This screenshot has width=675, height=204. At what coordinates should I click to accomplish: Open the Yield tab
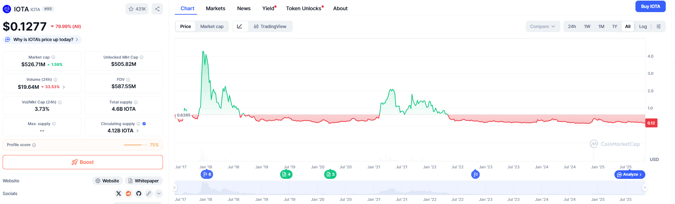pyautogui.click(x=269, y=8)
